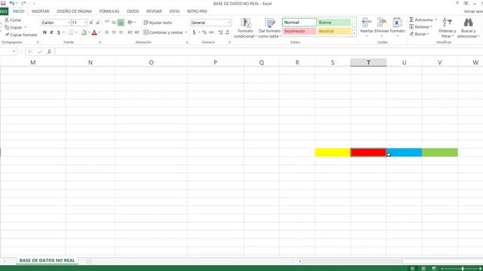
Task: Open the NITRO PRO ribbon tab
Action: [197, 11]
